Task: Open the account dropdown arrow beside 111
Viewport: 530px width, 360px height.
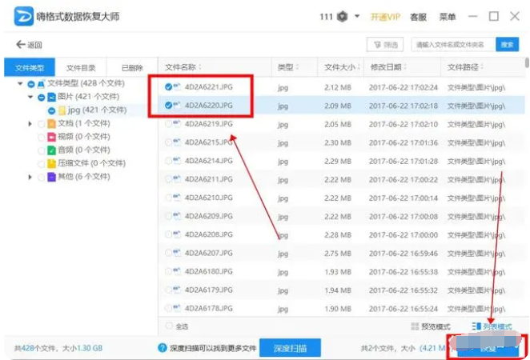Action: click(357, 16)
